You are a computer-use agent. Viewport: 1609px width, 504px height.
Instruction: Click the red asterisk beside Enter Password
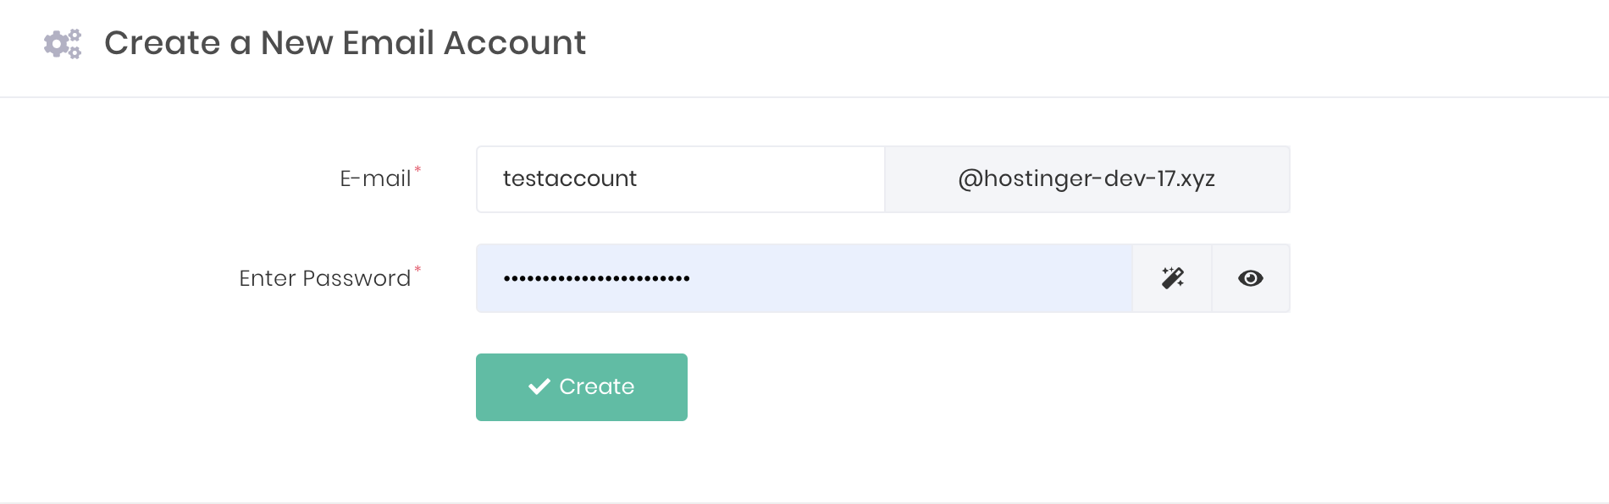(417, 270)
